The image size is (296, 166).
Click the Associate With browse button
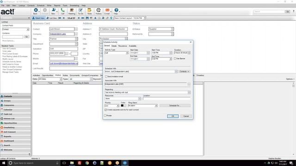[189, 84]
